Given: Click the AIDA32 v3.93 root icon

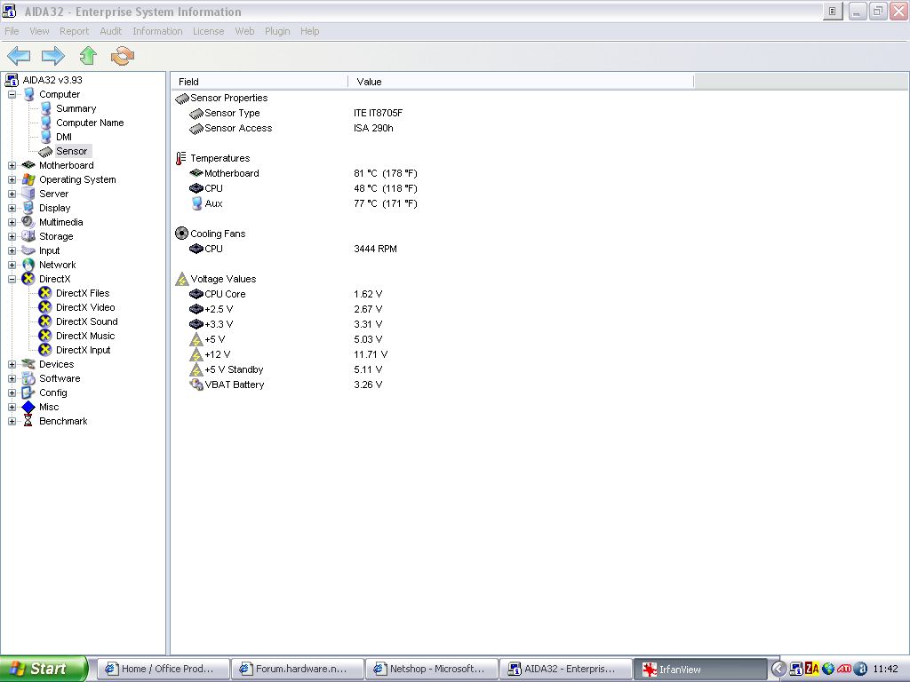Looking at the screenshot, I should (x=12, y=80).
